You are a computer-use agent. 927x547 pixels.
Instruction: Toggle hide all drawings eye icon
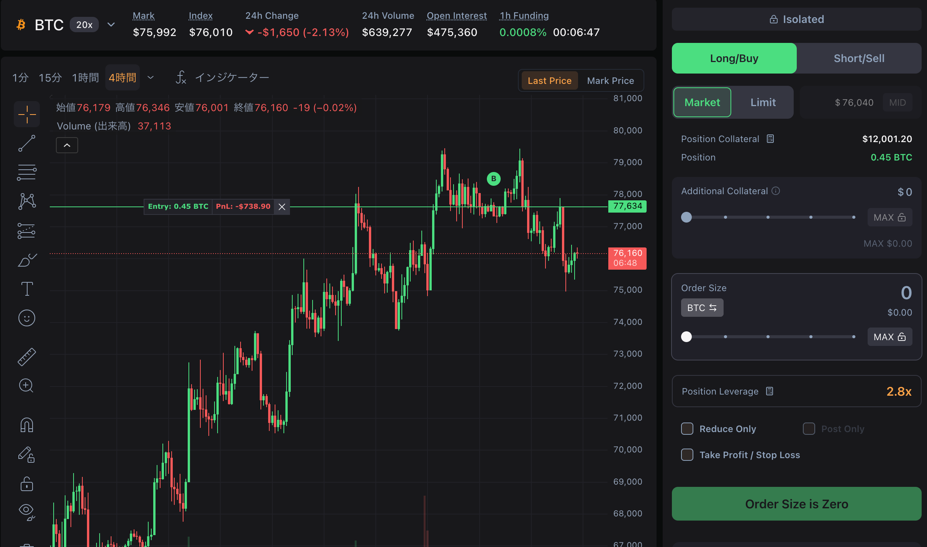[x=27, y=511]
